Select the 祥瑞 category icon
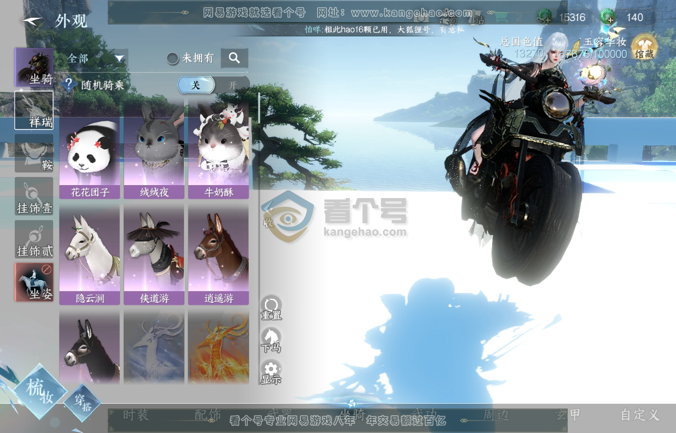Viewport: 676px width, 433px height. [34, 110]
